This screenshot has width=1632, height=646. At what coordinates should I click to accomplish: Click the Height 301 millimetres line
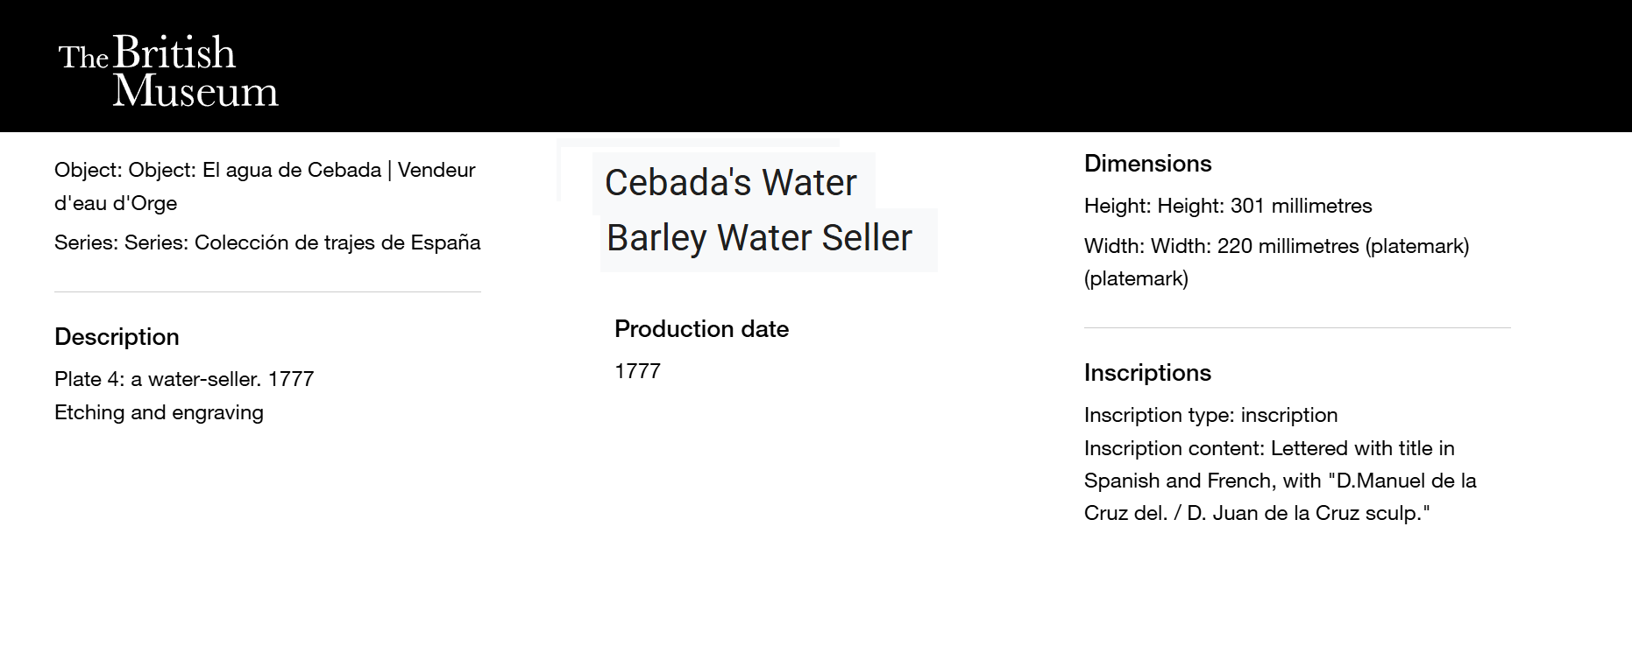(x=1228, y=206)
